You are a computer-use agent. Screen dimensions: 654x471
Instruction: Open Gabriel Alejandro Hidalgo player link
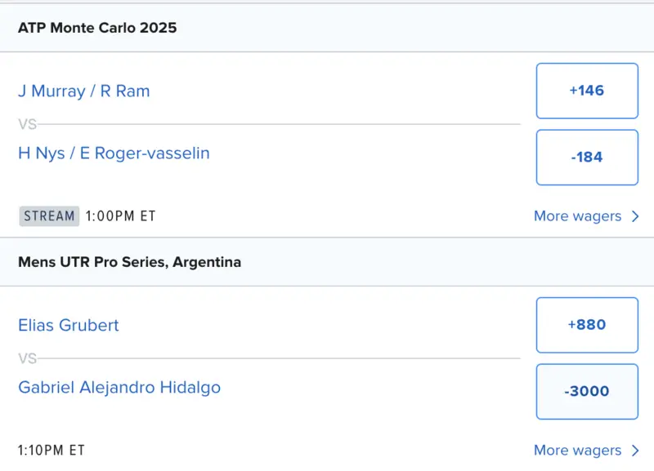point(119,387)
